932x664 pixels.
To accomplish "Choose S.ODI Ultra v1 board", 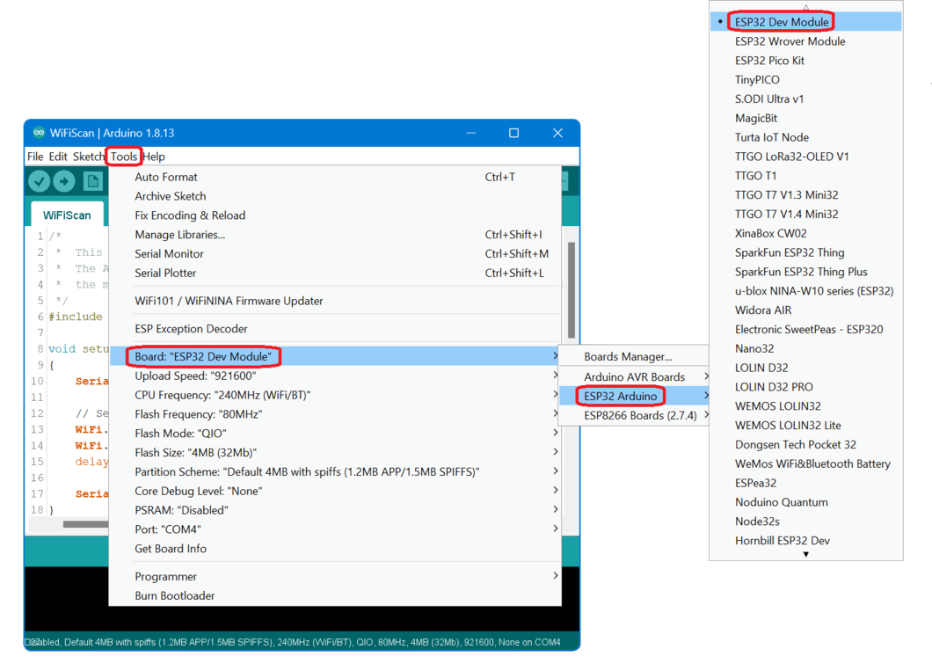I will (x=806, y=99).
